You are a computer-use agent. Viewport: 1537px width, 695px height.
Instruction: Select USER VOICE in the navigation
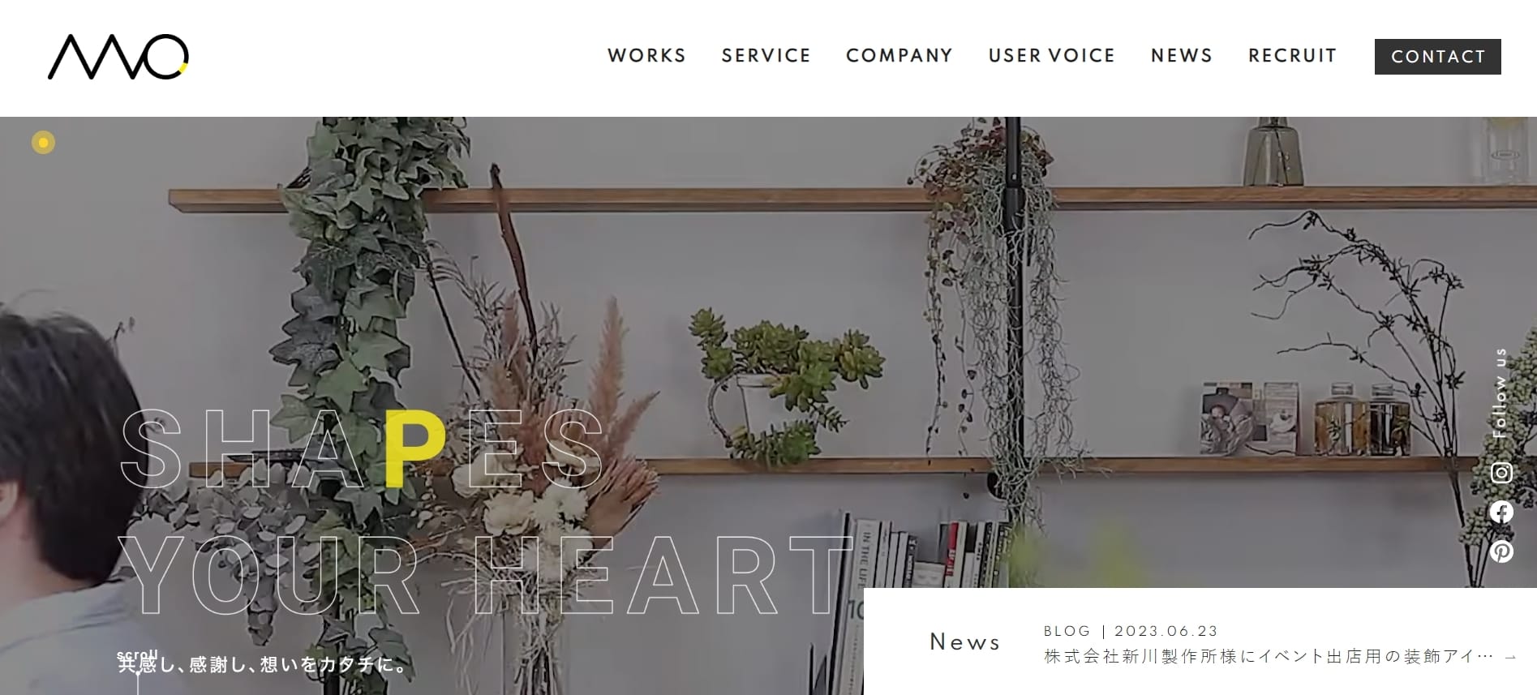click(x=1051, y=55)
